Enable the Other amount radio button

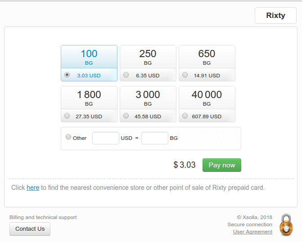(68, 137)
